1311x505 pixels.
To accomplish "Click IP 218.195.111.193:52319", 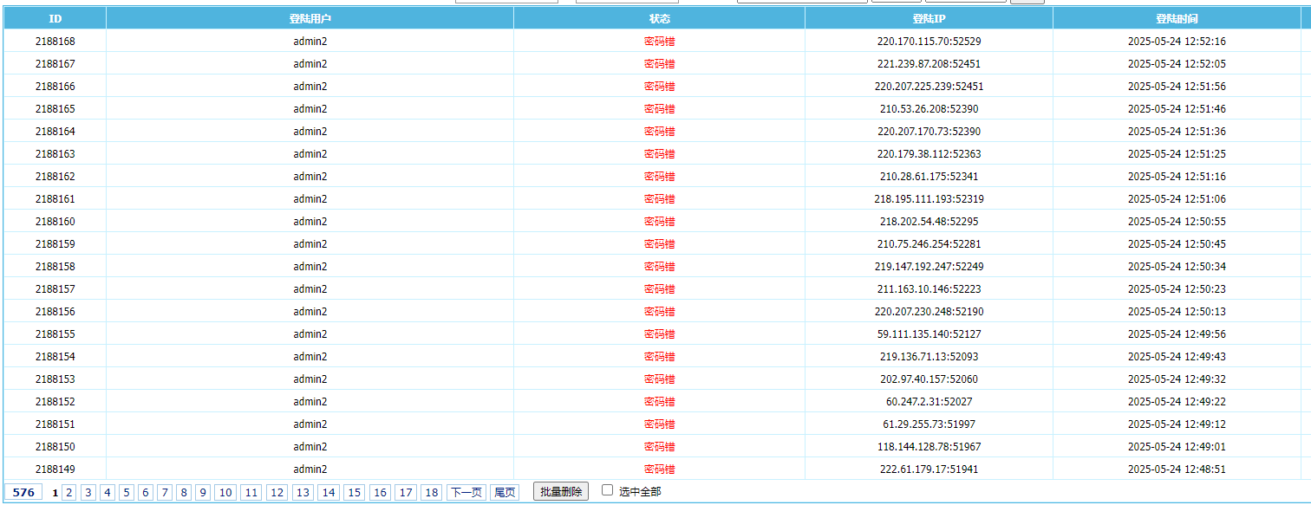I will tap(929, 198).
